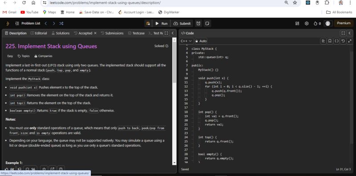
Task: Maximize the Description panel
Action: point(166,33)
